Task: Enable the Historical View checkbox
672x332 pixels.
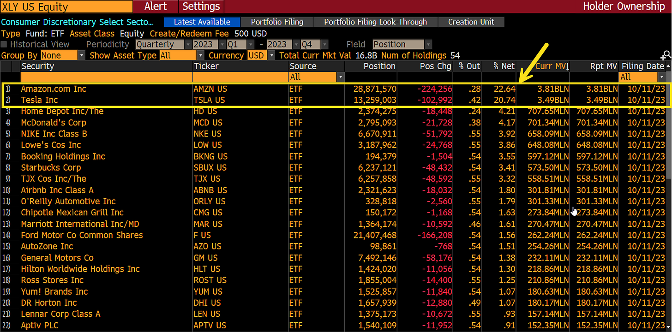Action: [4, 45]
